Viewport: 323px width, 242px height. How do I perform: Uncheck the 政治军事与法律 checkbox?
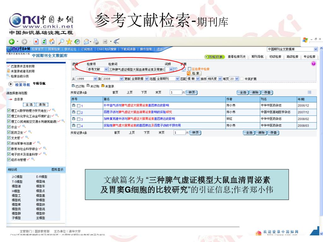click(x=9, y=143)
